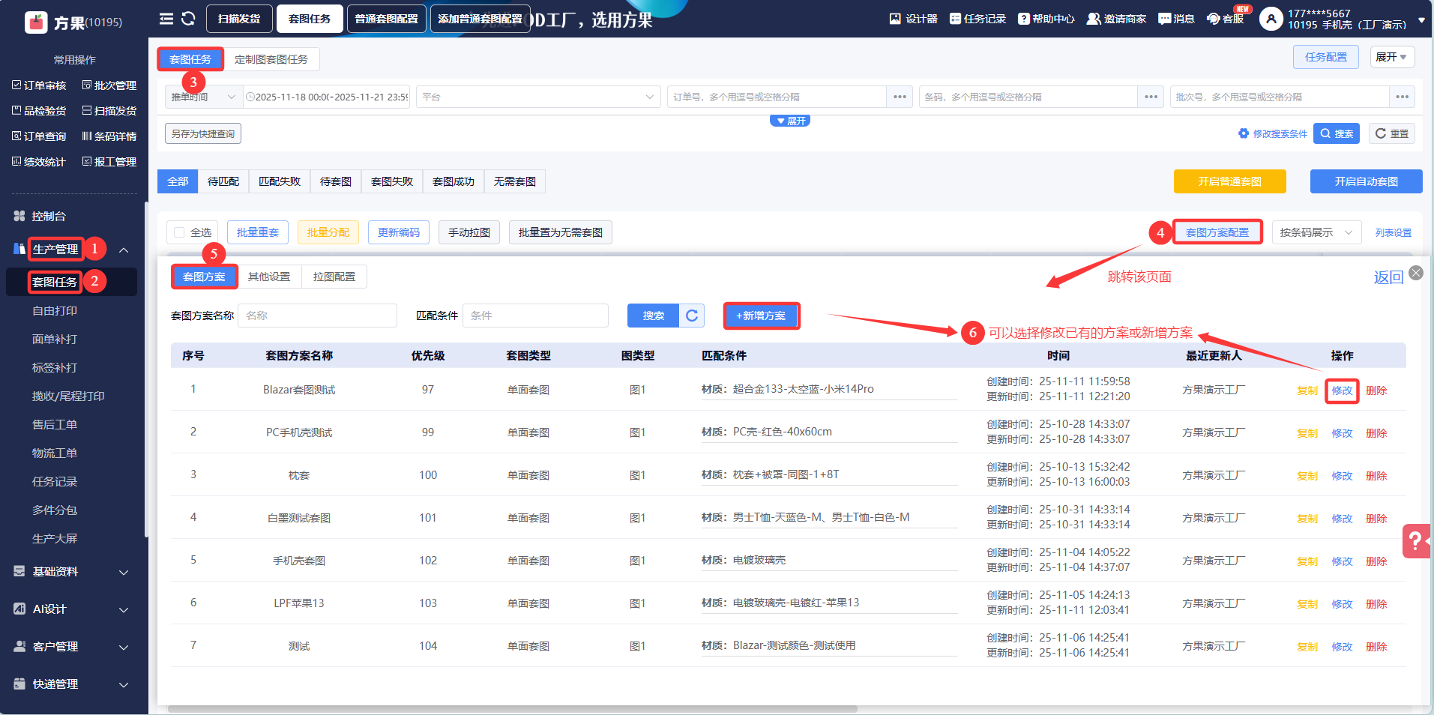The width and height of the screenshot is (1434, 715).
Task: Click refresh icon beside 搜索 in scheme panel
Action: tap(692, 316)
